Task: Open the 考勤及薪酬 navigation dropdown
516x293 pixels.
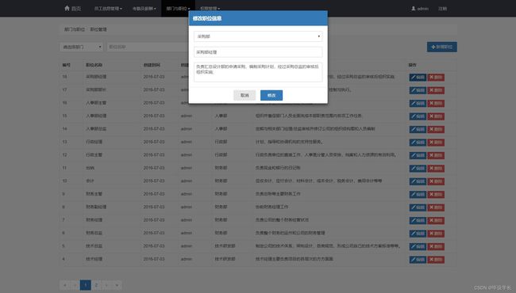Action: (144, 9)
